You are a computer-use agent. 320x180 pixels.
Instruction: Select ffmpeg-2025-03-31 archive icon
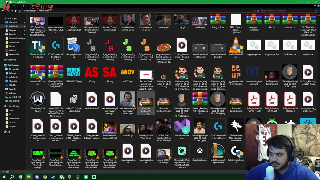tap(55, 72)
